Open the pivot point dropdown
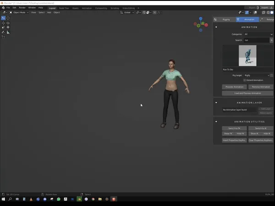This screenshot has width=275, height=206. [138, 12]
